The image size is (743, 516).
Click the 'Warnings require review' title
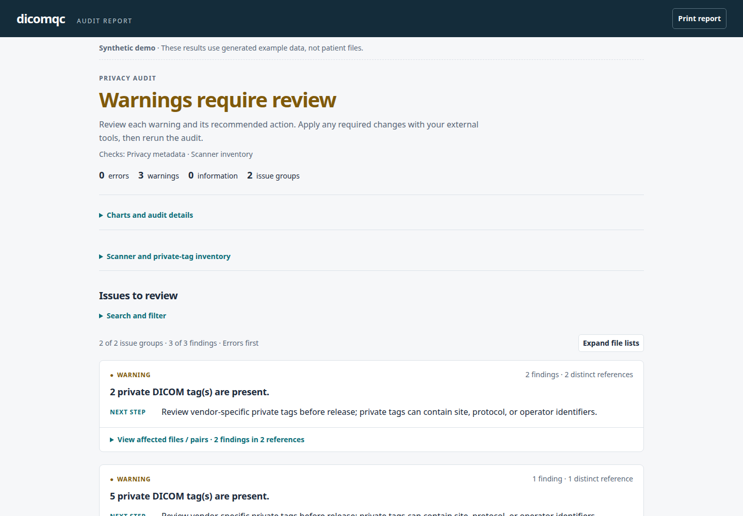click(x=218, y=100)
